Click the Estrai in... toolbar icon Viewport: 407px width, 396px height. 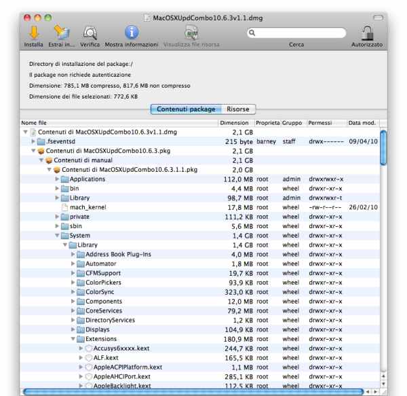point(62,33)
